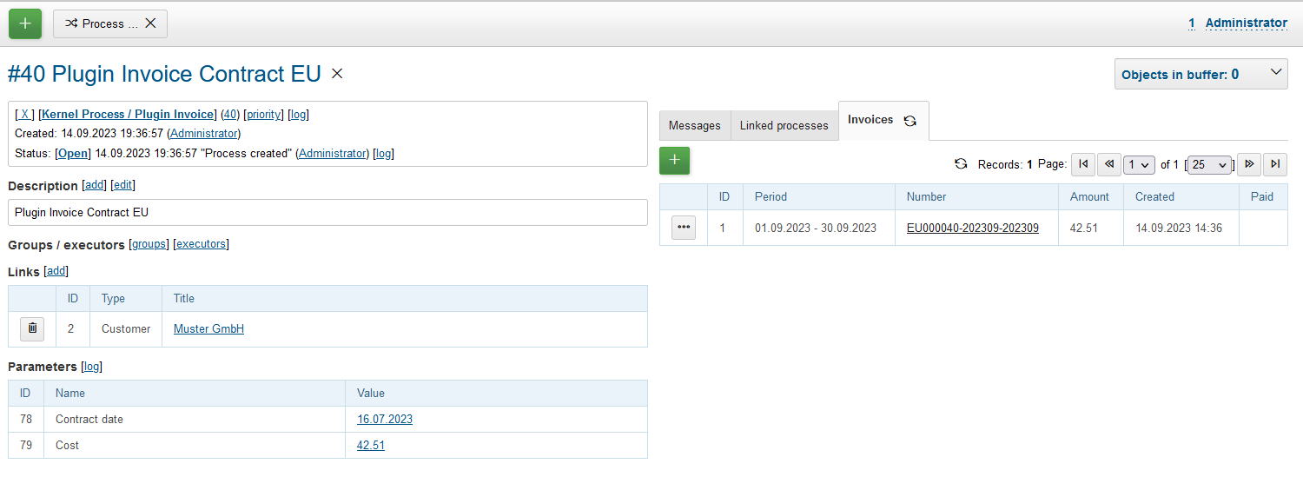Add new invoice with green plus button

tap(674, 161)
